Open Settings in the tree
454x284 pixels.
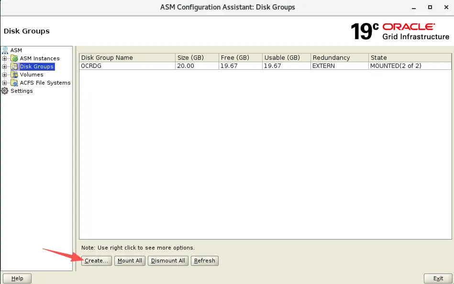click(22, 91)
